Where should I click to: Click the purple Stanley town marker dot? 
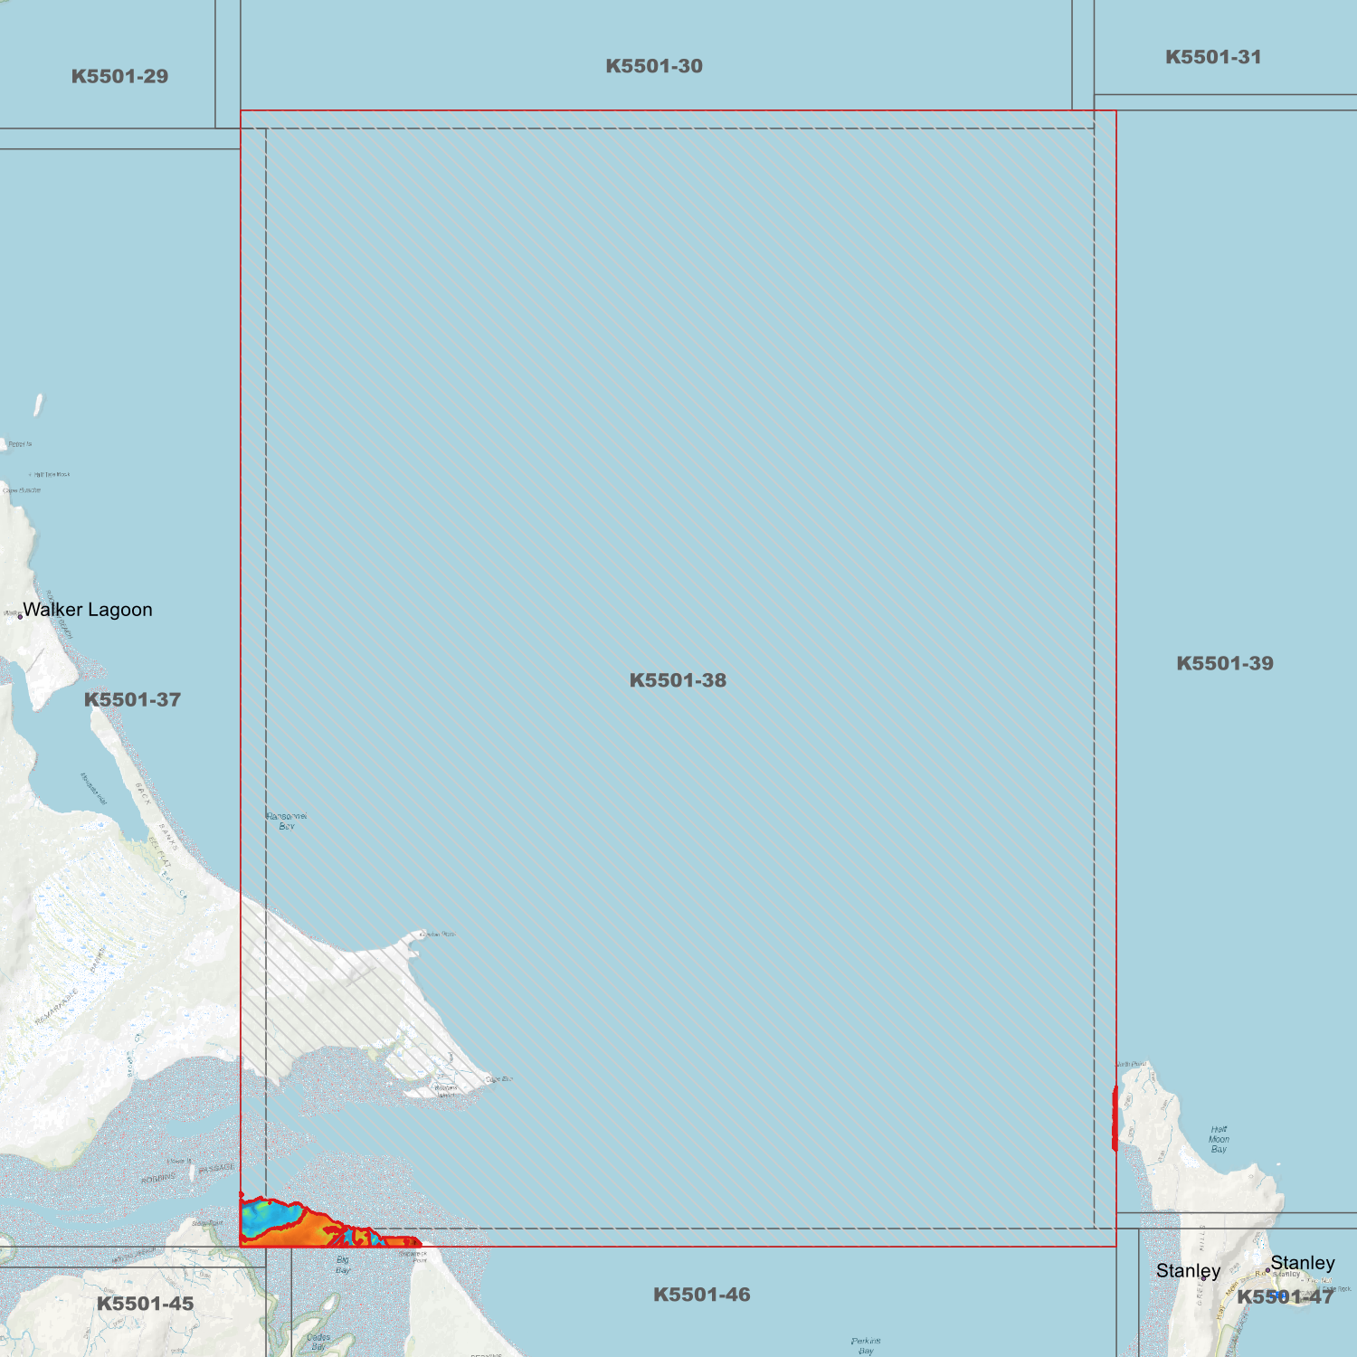coord(1267,1270)
